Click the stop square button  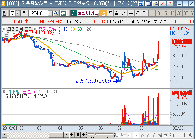click(x=78, y=135)
